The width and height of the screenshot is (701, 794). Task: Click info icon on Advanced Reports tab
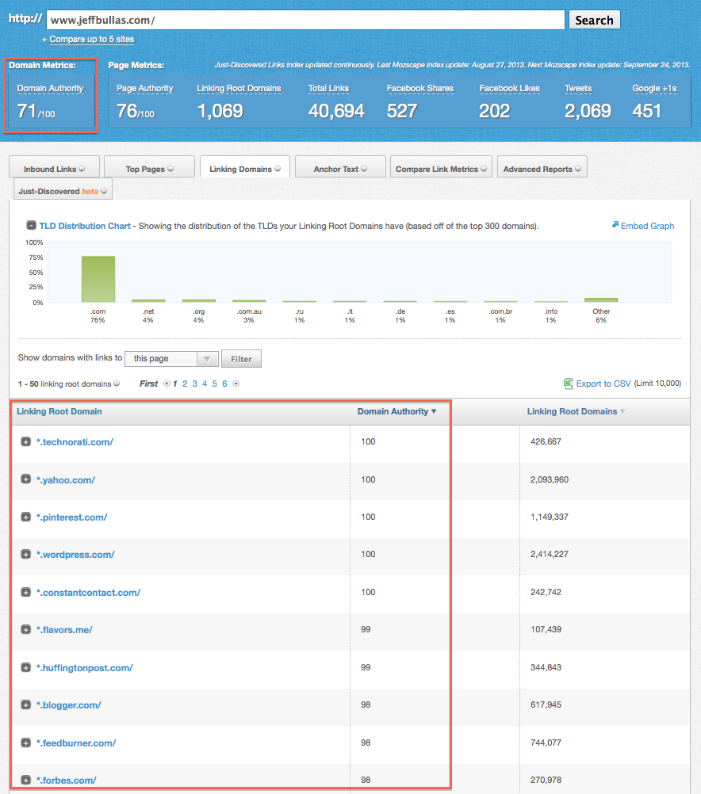578,169
